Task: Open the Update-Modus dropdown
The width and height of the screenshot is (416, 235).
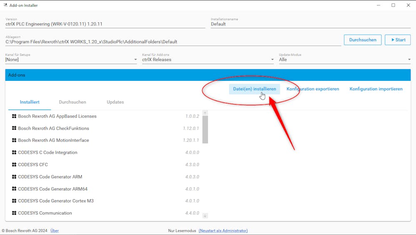Action: (345, 60)
